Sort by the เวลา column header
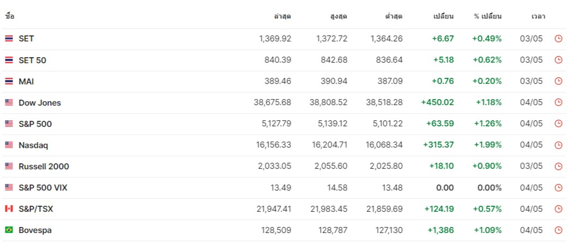This screenshot has width=571, height=246. (x=538, y=16)
